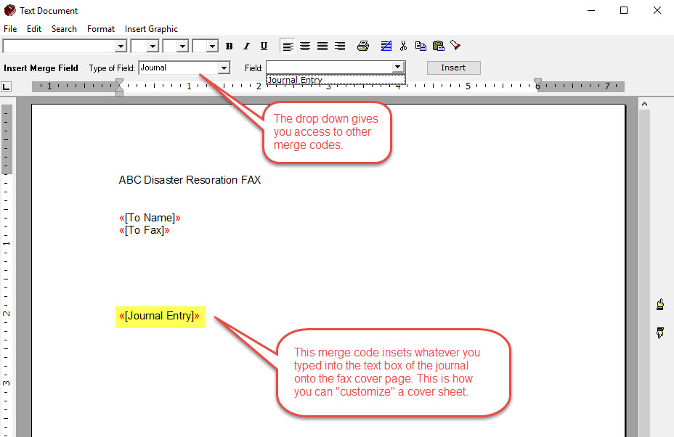Screen dimensions: 674x437
Task: Click the blue lined page icon
Action: tap(386, 46)
